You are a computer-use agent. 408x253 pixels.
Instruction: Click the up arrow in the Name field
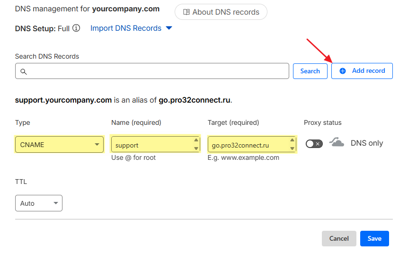coord(196,140)
